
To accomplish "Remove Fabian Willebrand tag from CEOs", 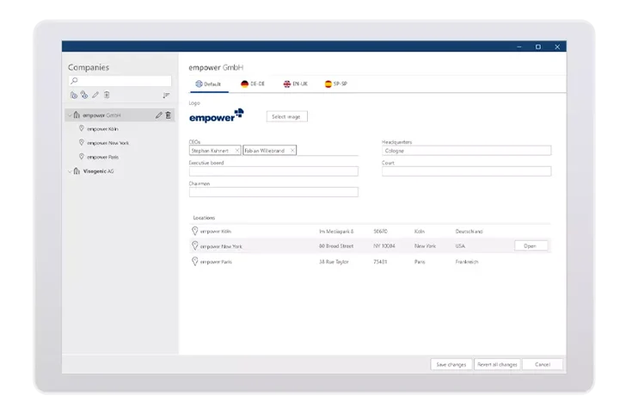I will (292, 150).
